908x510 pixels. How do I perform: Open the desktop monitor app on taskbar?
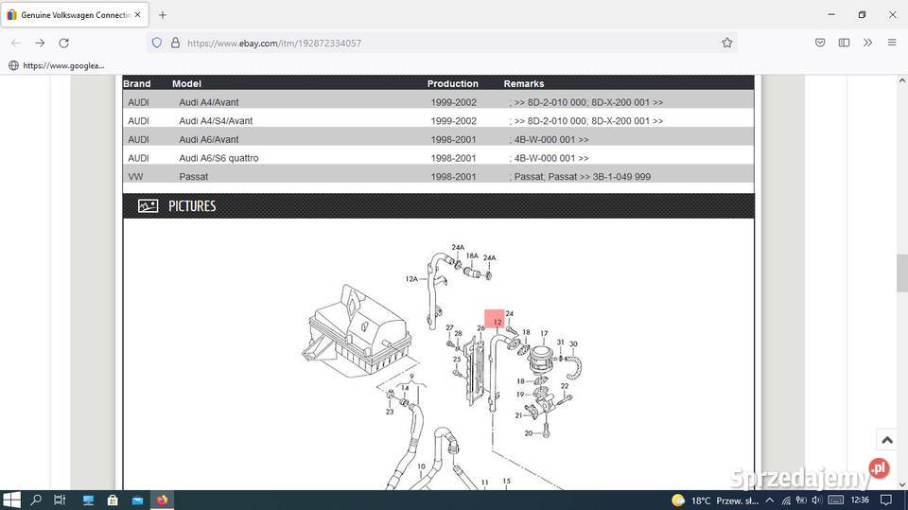click(88, 500)
